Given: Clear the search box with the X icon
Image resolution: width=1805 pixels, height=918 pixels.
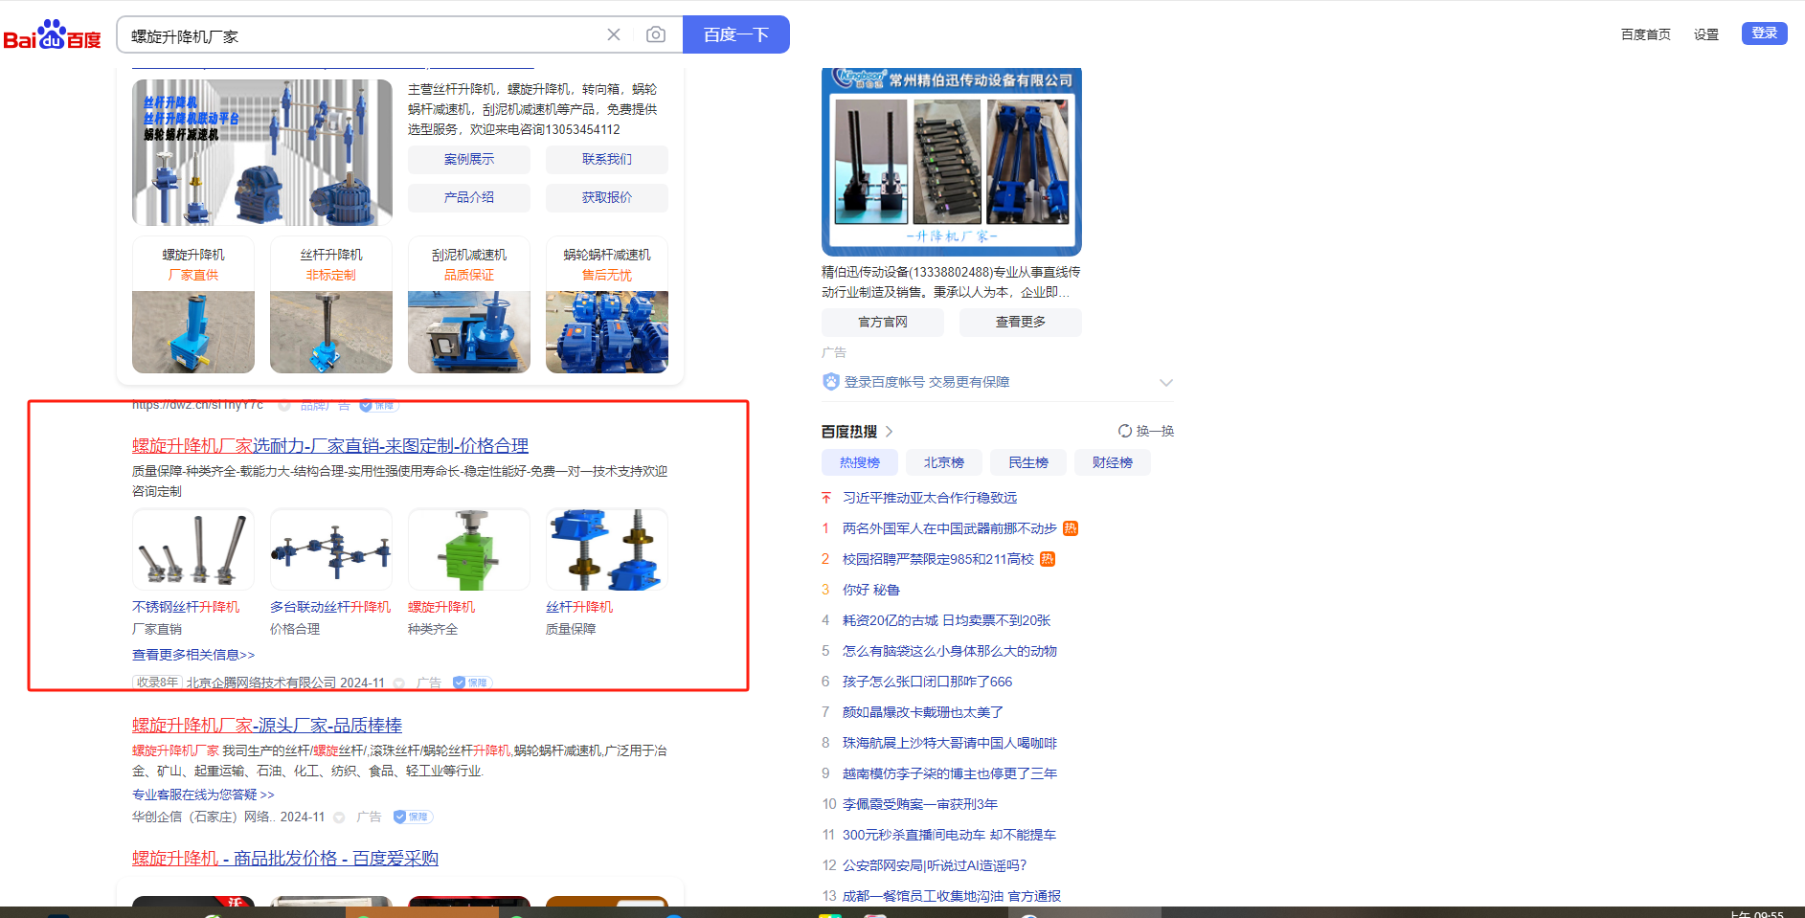Looking at the screenshot, I should click(x=614, y=34).
